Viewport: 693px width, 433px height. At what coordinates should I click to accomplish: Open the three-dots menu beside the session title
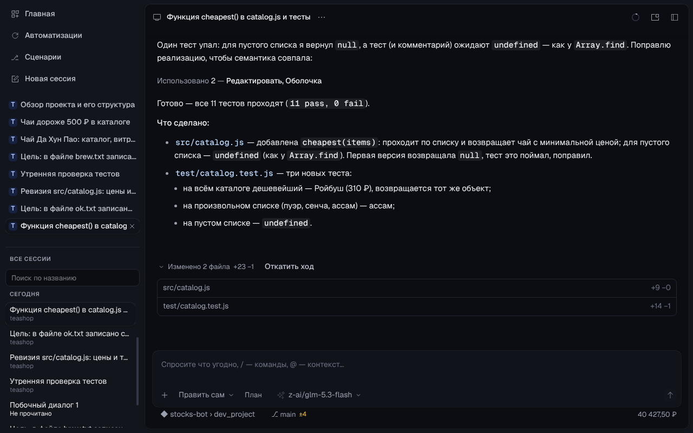click(322, 17)
